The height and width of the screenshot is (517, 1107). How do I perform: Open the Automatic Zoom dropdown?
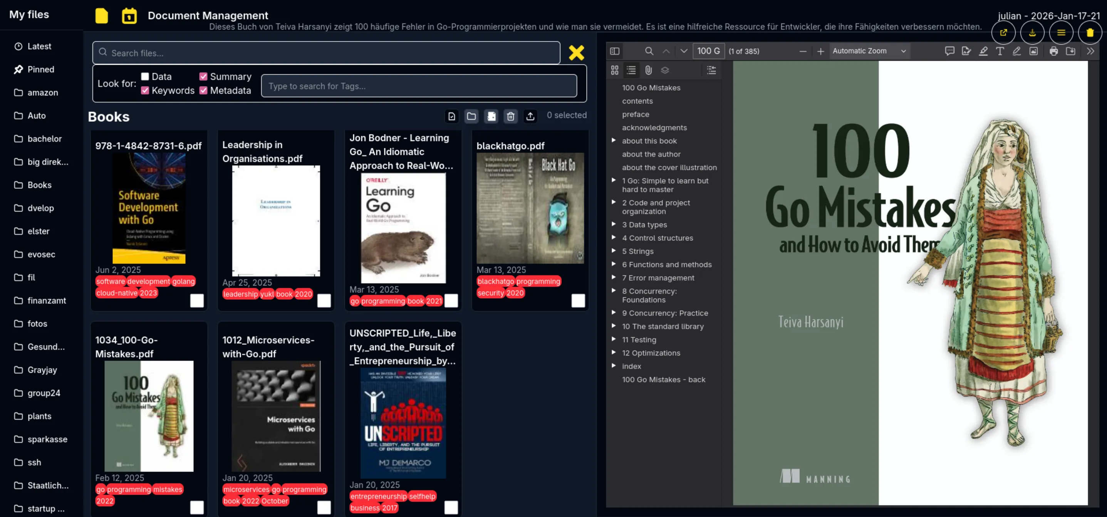point(869,51)
